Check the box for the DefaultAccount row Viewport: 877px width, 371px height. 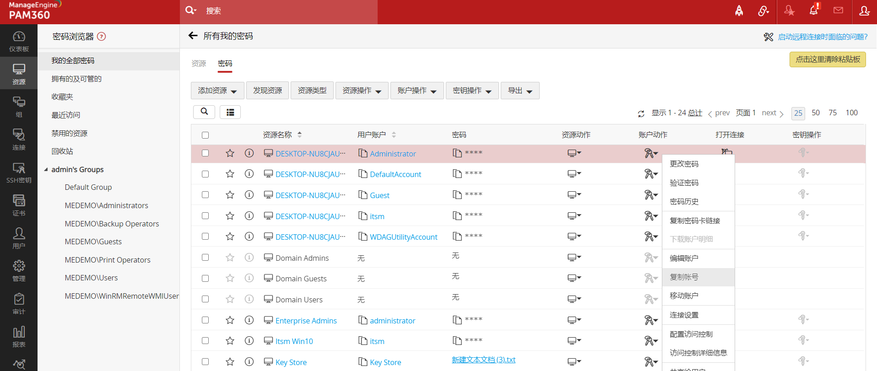205,174
